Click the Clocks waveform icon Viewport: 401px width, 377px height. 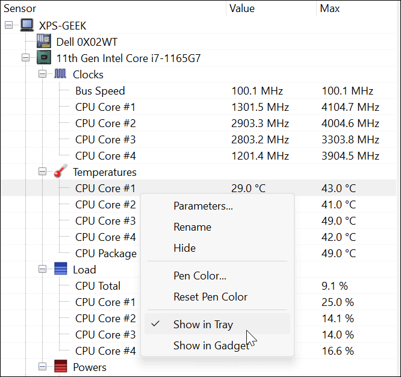click(60, 75)
